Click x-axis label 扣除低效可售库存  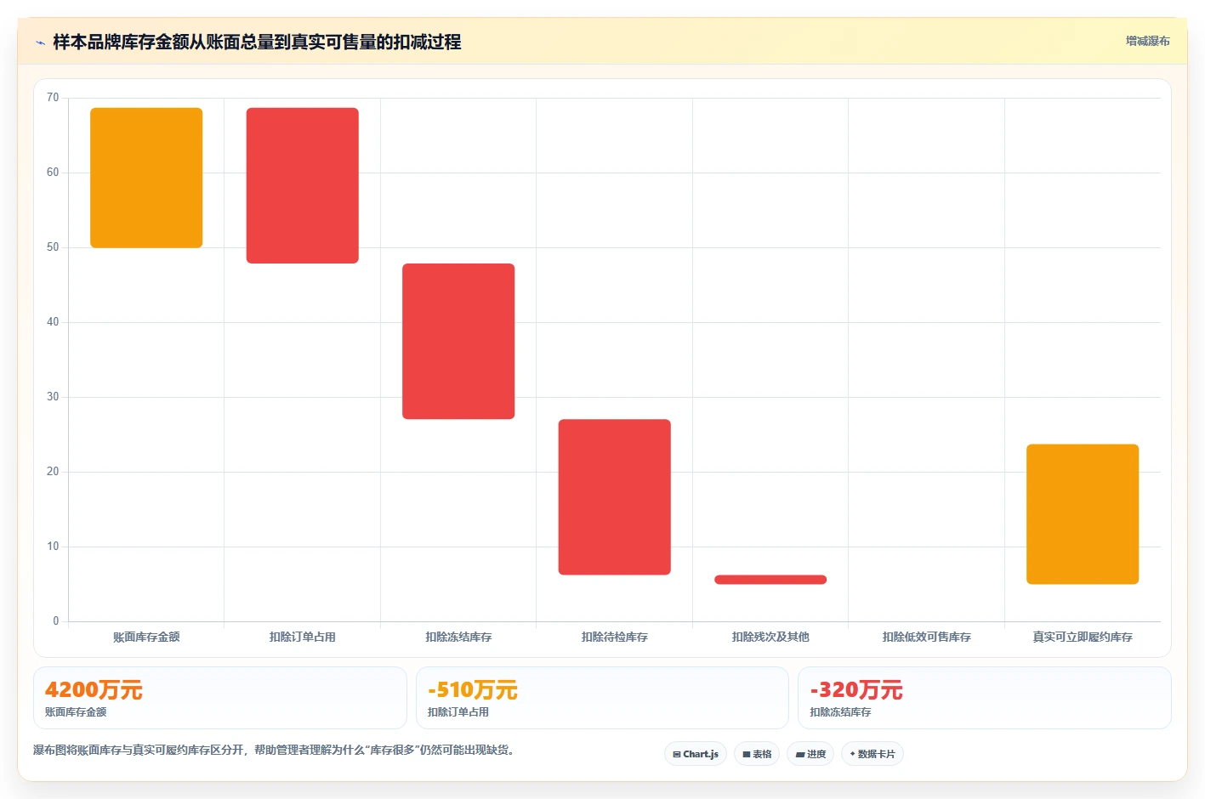(927, 637)
